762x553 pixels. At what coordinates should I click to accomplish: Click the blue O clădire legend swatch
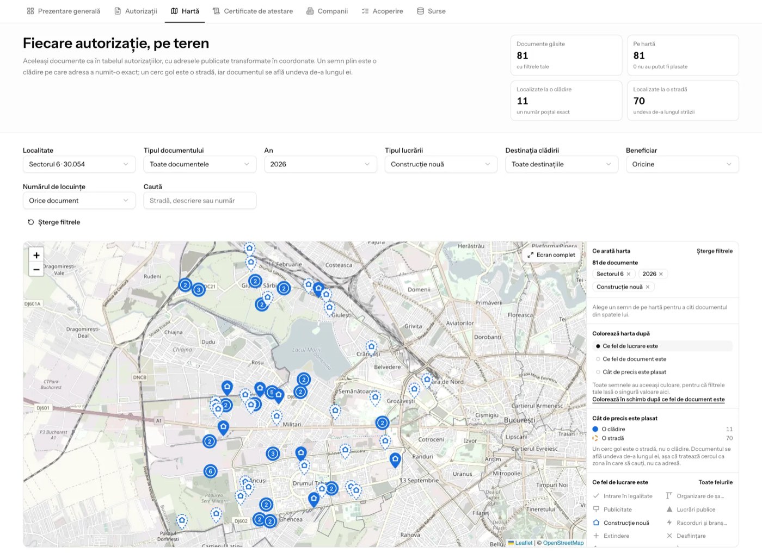tap(595, 429)
